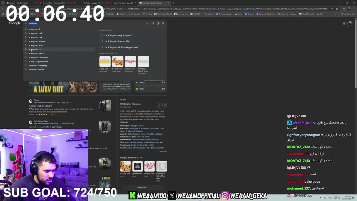
Task: Click 'Is A Way Out ok for a 14-year-old?'
Action: pos(120,47)
